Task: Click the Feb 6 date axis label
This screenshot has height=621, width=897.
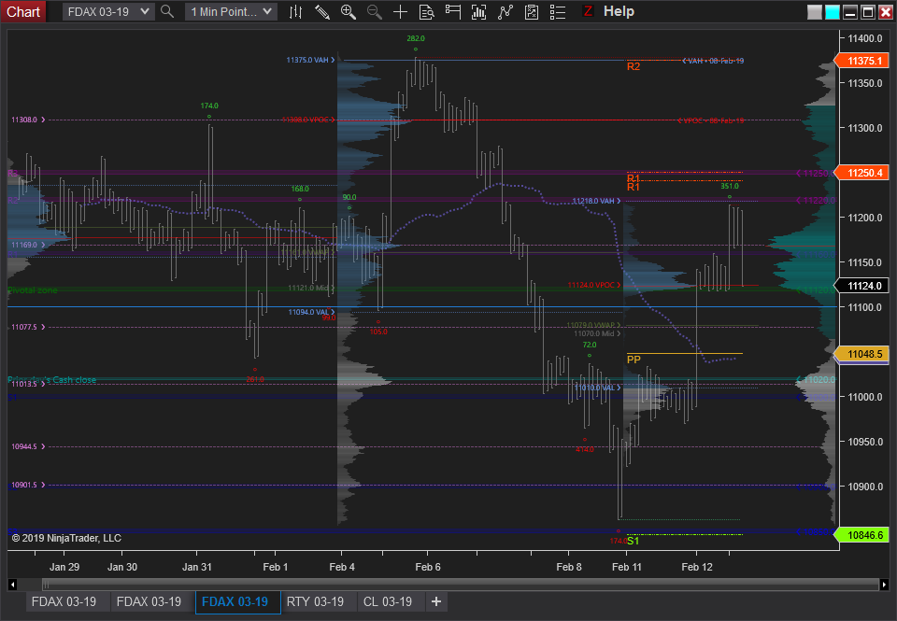Action: coord(428,567)
